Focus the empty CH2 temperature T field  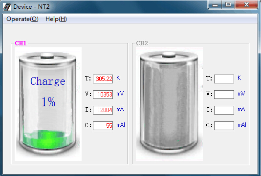point(224,79)
